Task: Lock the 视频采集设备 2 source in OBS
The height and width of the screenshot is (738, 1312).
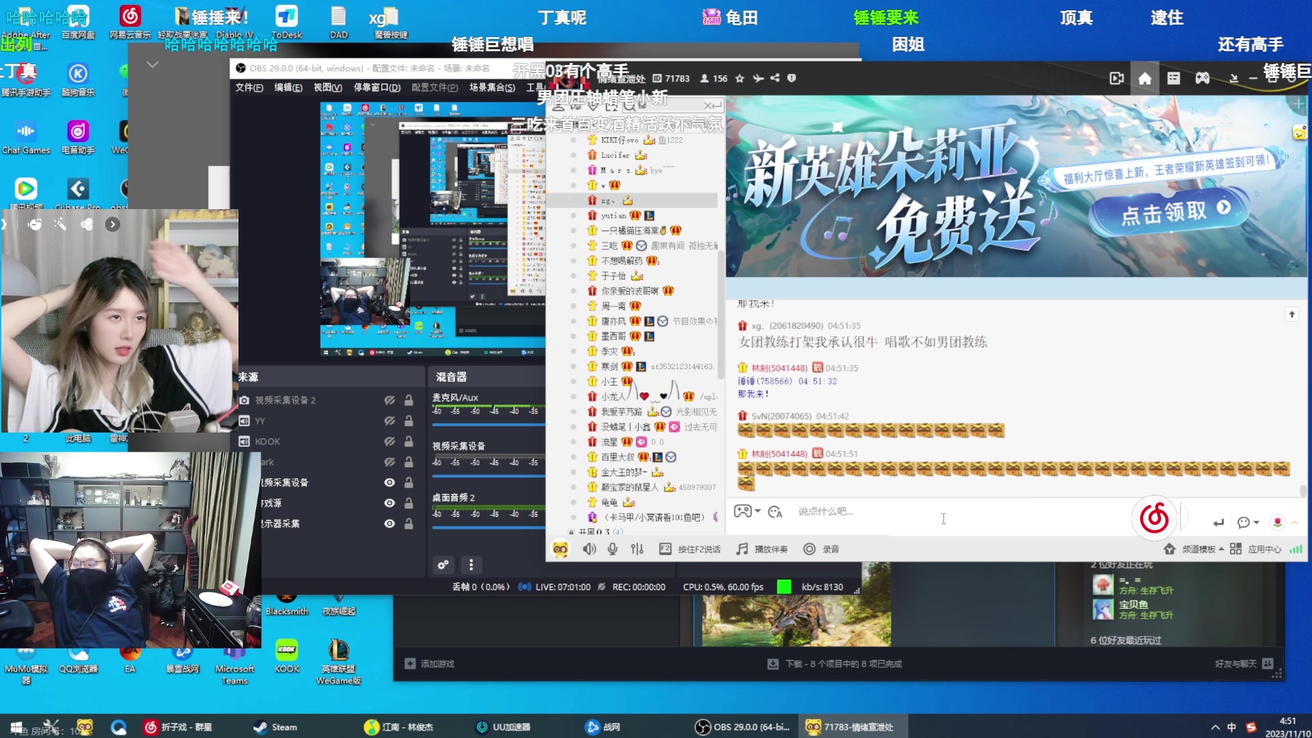Action: [409, 400]
